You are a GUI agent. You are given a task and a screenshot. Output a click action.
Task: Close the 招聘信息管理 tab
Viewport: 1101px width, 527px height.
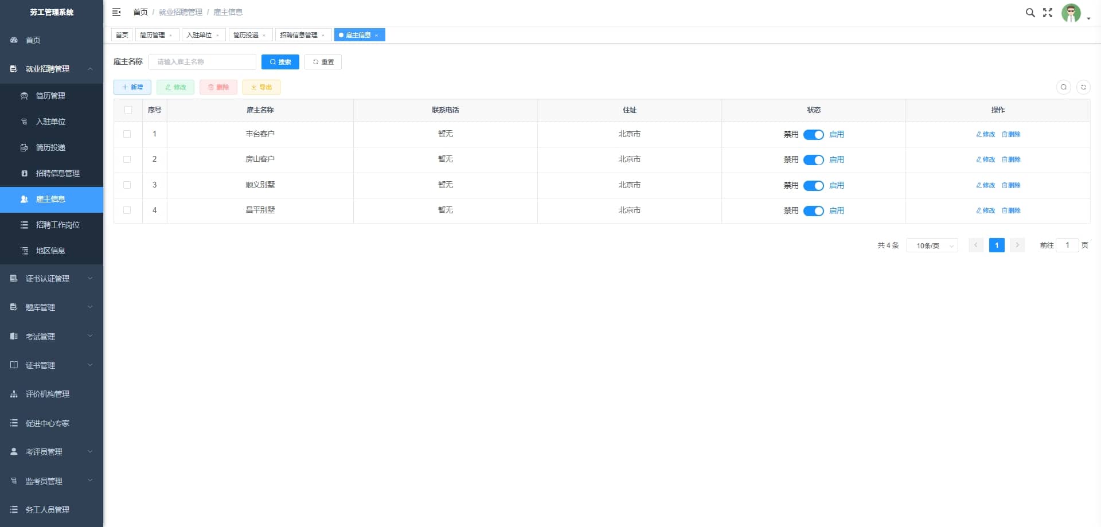[323, 36]
